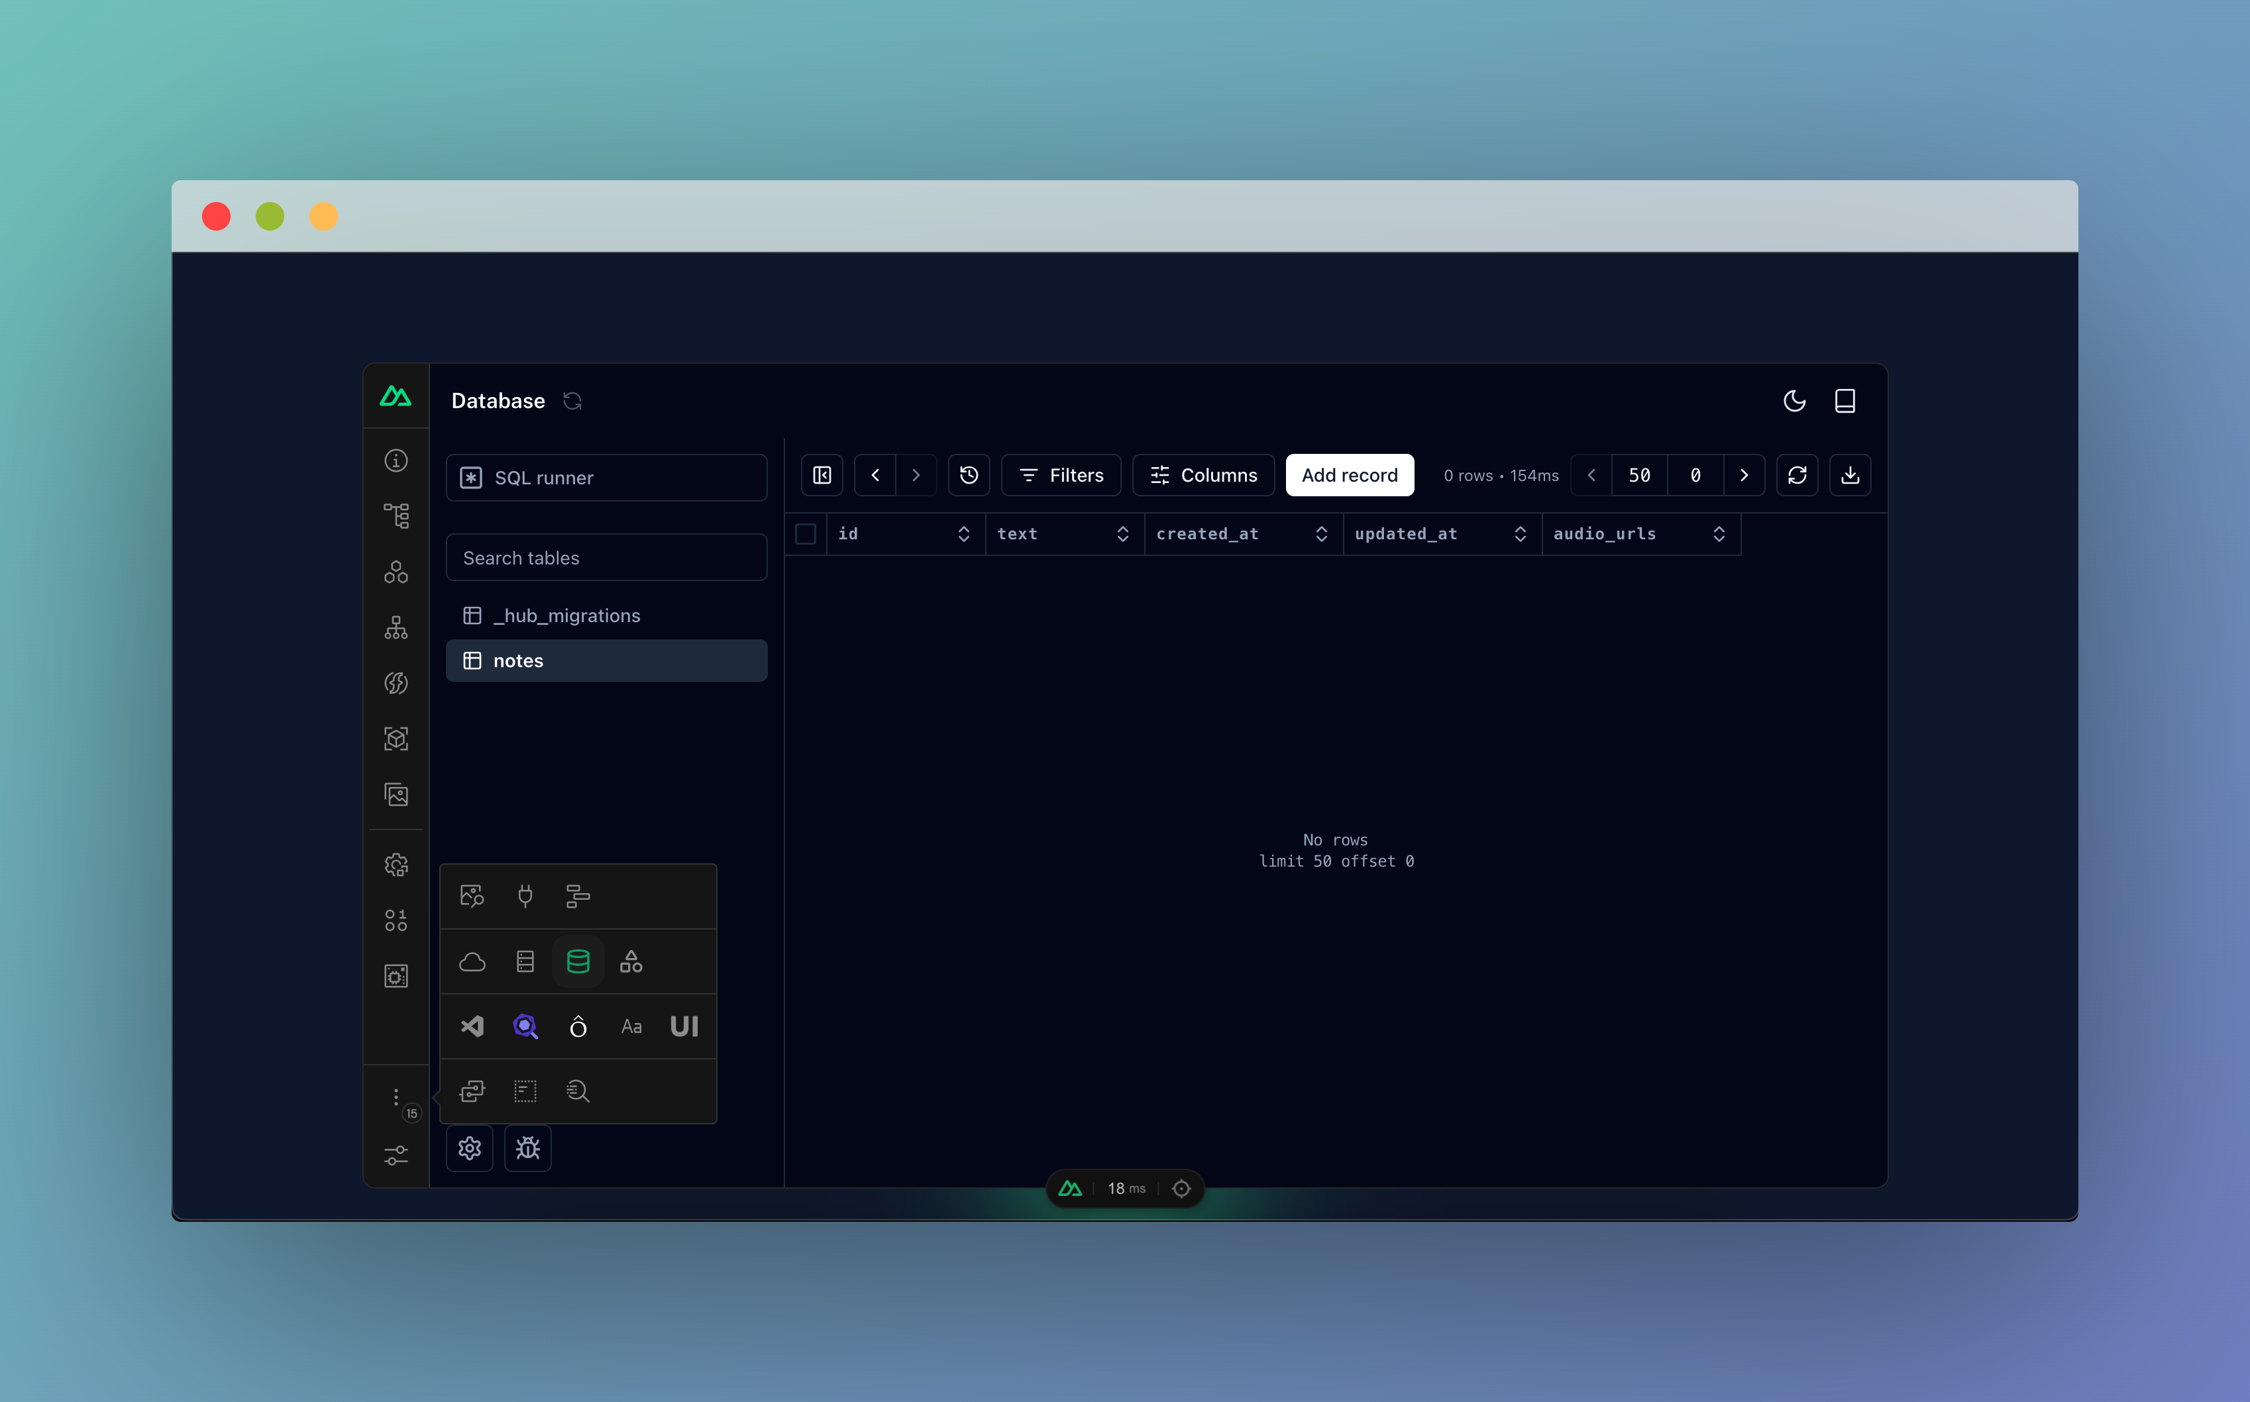This screenshot has height=1402, width=2250.
Task: Select the plug icon in the tabs popup
Action: (x=525, y=896)
